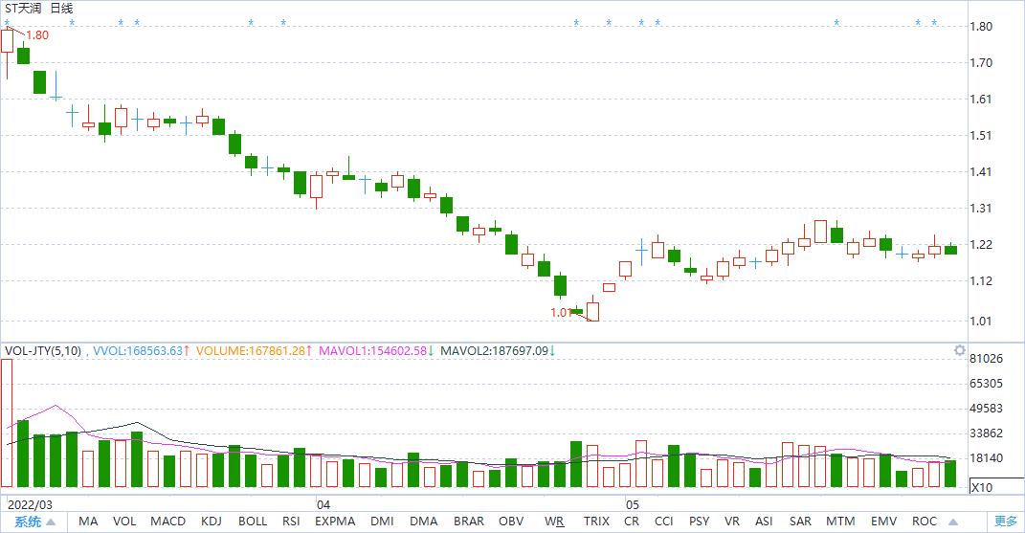Screen dimensions: 1025x533
Task: Select the CCI indicator
Action: pyautogui.click(x=663, y=522)
